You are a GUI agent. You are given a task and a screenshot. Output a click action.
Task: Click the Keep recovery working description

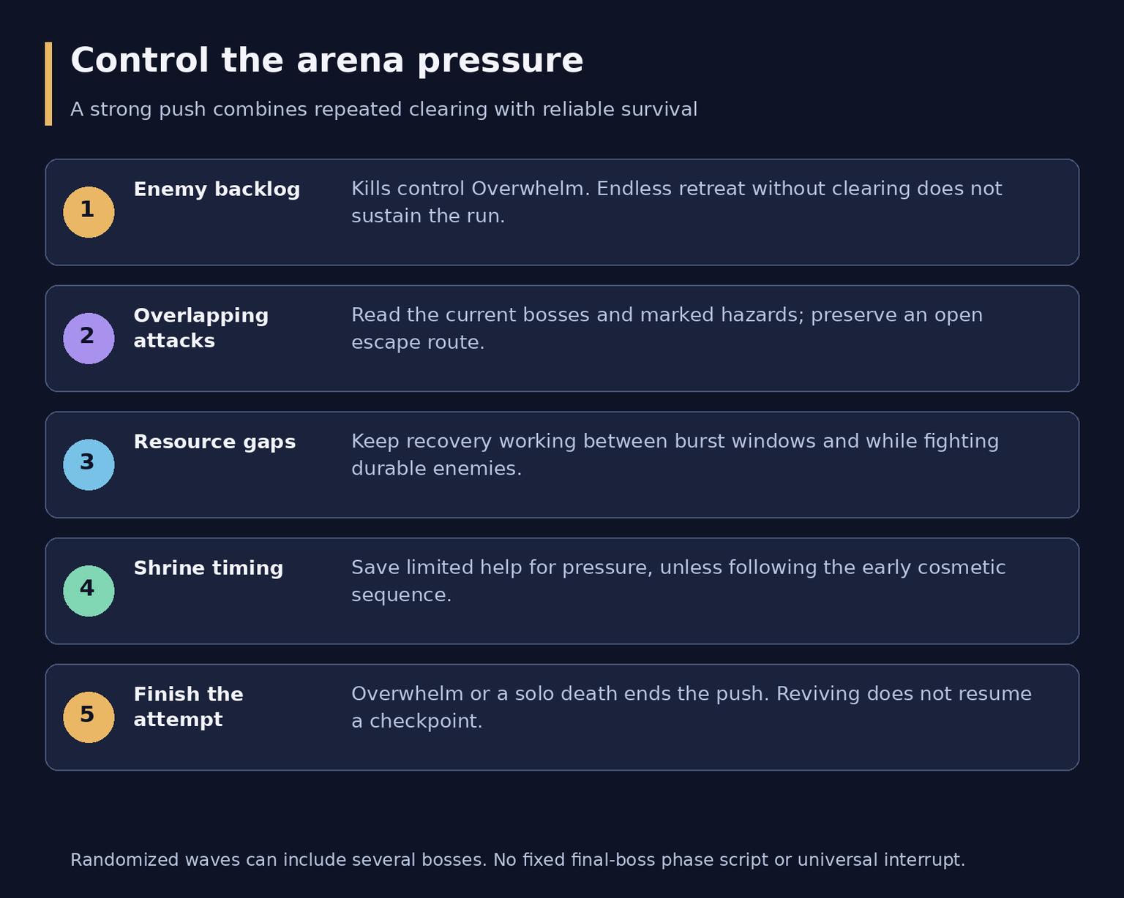point(675,455)
